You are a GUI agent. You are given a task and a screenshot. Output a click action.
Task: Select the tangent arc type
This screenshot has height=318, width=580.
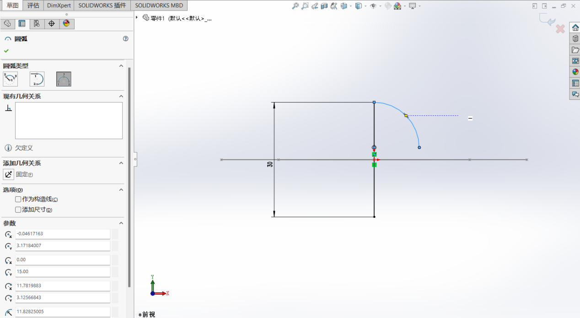pyautogui.click(x=37, y=79)
